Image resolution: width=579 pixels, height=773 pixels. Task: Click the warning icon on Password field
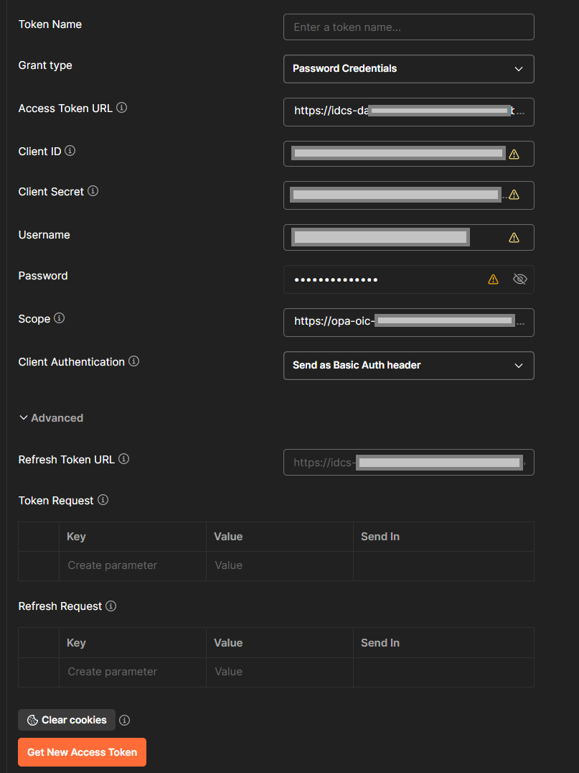tap(493, 279)
